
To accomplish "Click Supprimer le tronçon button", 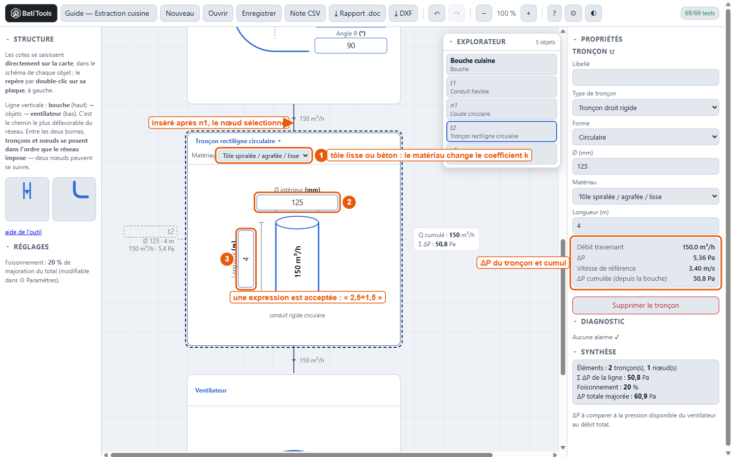I will coord(646,305).
